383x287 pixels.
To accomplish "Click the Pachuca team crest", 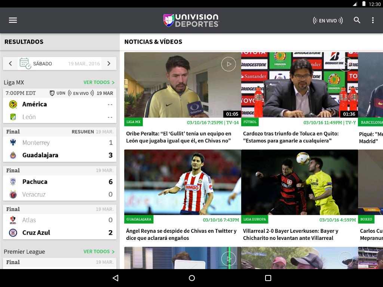I will pyautogui.click(x=13, y=182).
